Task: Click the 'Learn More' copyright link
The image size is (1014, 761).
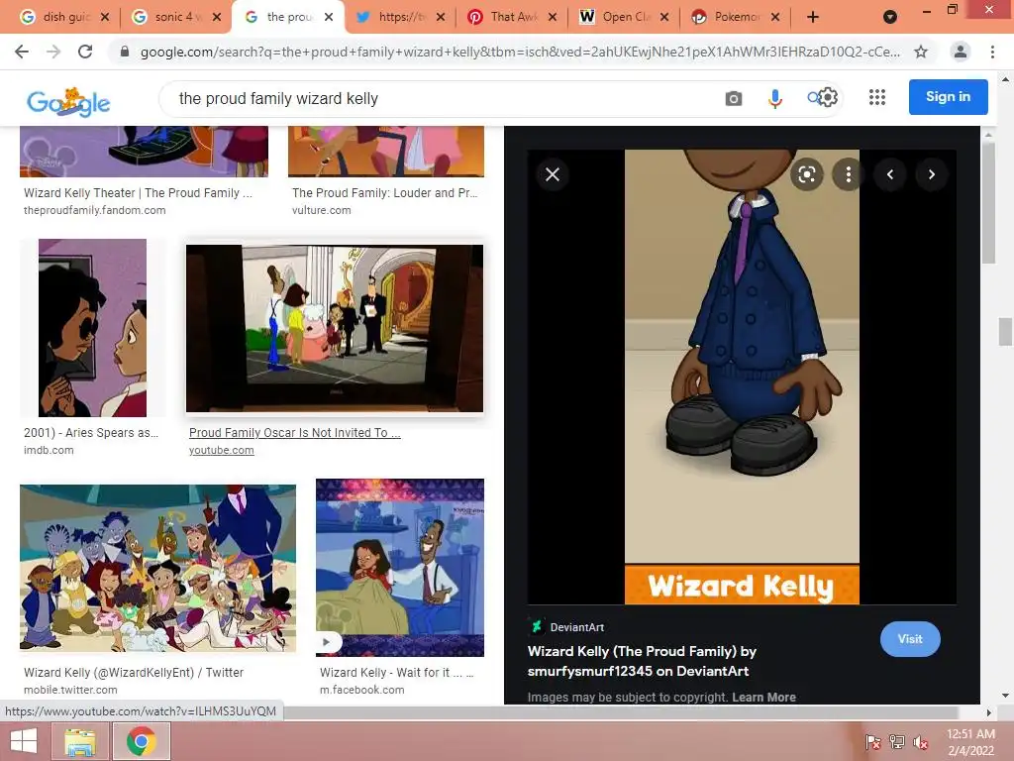Action: 763,697
